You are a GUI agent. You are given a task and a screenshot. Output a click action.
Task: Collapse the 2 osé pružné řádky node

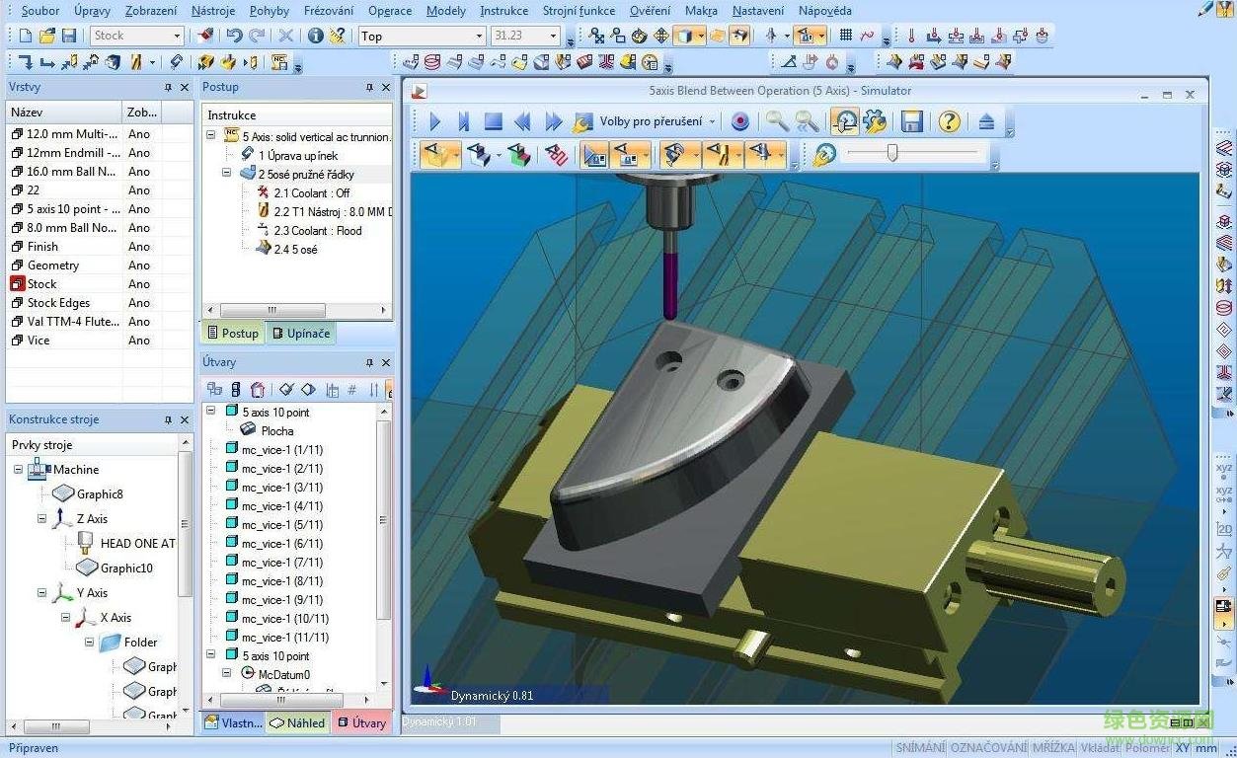tap(225, 173)
